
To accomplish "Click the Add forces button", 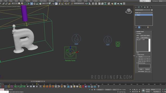I will (141, 69).
